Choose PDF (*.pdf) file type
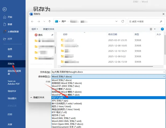 point(109,98)
